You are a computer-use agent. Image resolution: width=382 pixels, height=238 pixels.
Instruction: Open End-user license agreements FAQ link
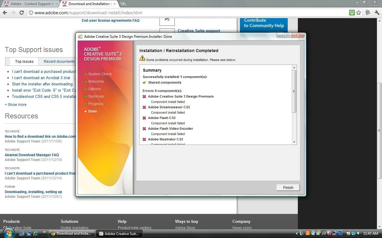point(110,20)
